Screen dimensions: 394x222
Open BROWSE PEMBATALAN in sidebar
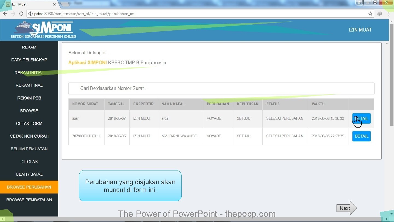(x=29, y=200)
